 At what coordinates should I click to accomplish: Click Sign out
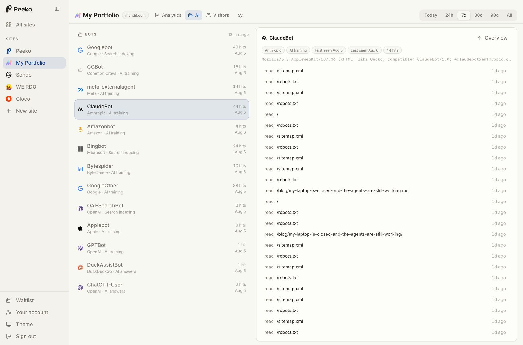click(34, 336)
